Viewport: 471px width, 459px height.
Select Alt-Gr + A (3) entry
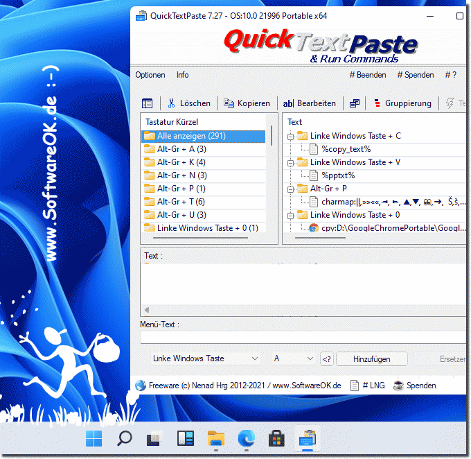pyautogui.click(x=204, y=149)
